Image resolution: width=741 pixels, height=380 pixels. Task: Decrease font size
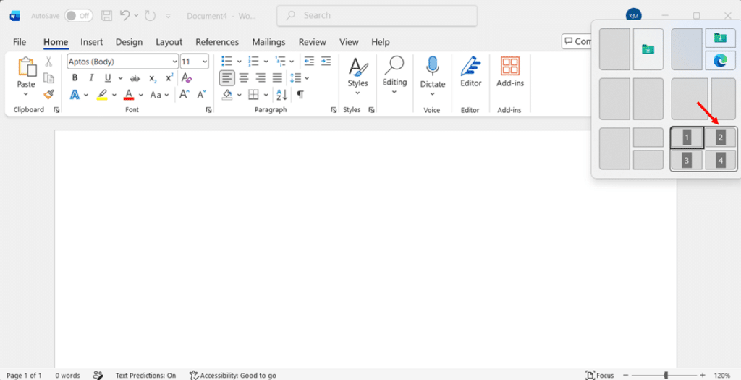202,95
